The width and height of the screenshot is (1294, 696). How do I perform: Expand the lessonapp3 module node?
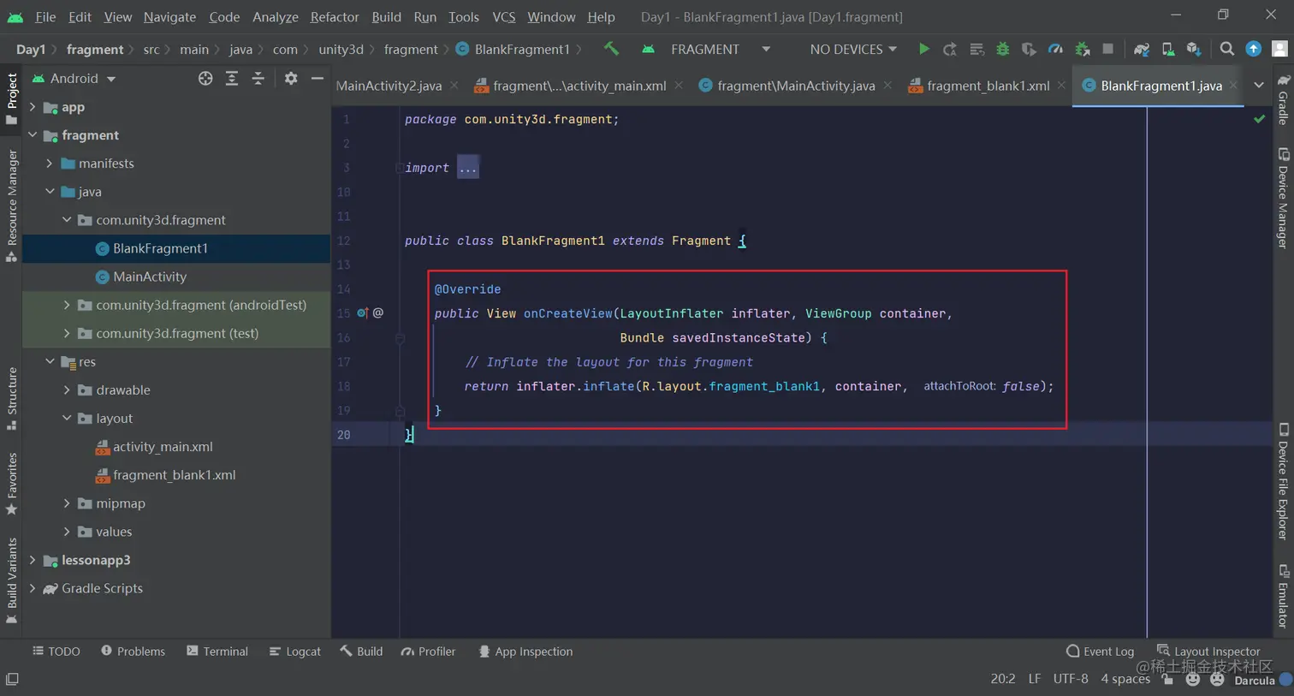click(33, 560)
